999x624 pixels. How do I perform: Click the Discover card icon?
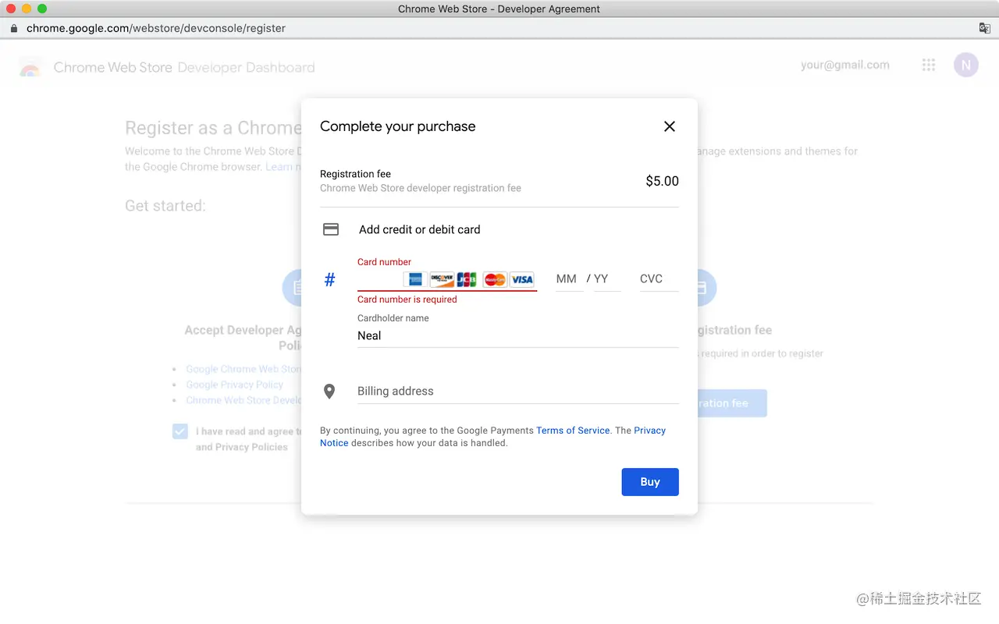pos(442,279)
